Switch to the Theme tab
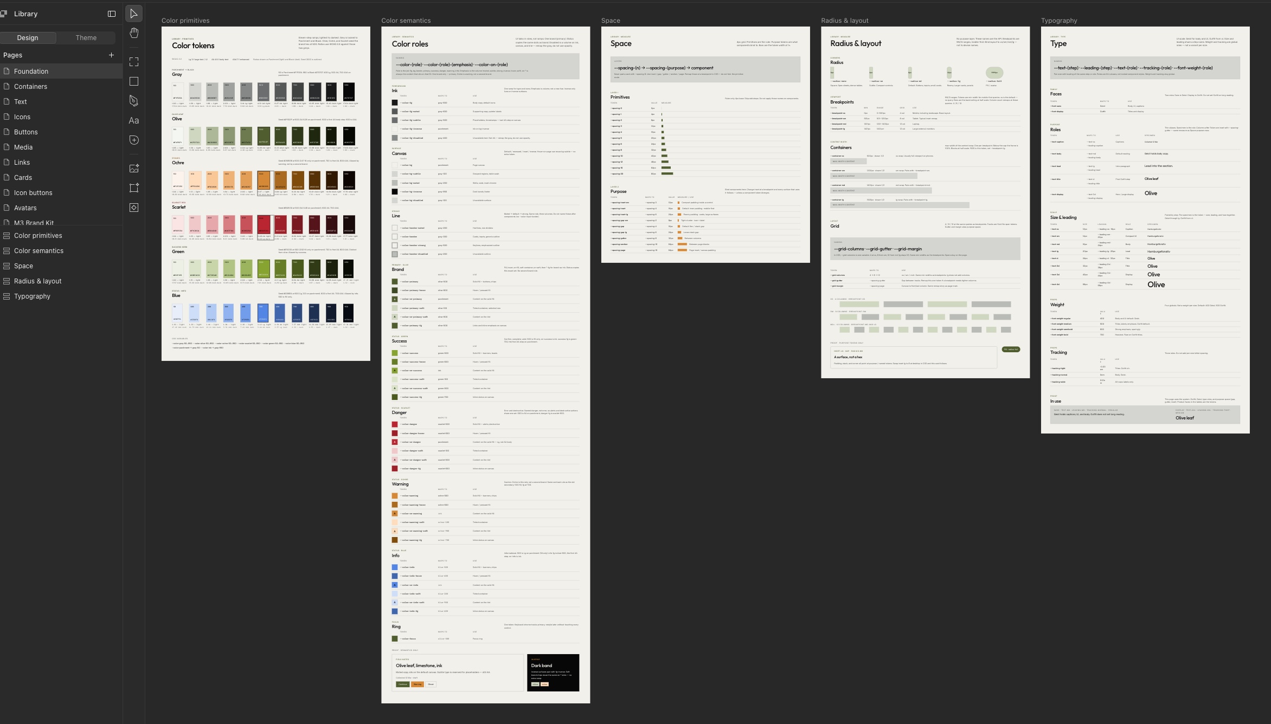1271x724 pixels. [86, 37]
